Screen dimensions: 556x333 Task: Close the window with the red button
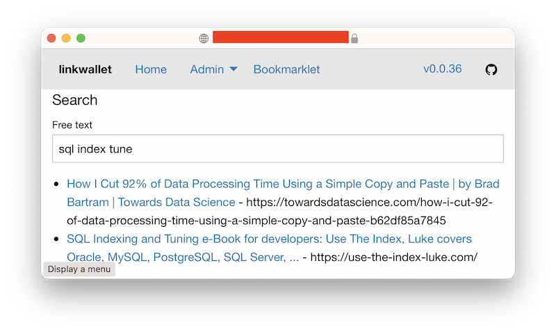pyautogui.click(x=51, y=38)
